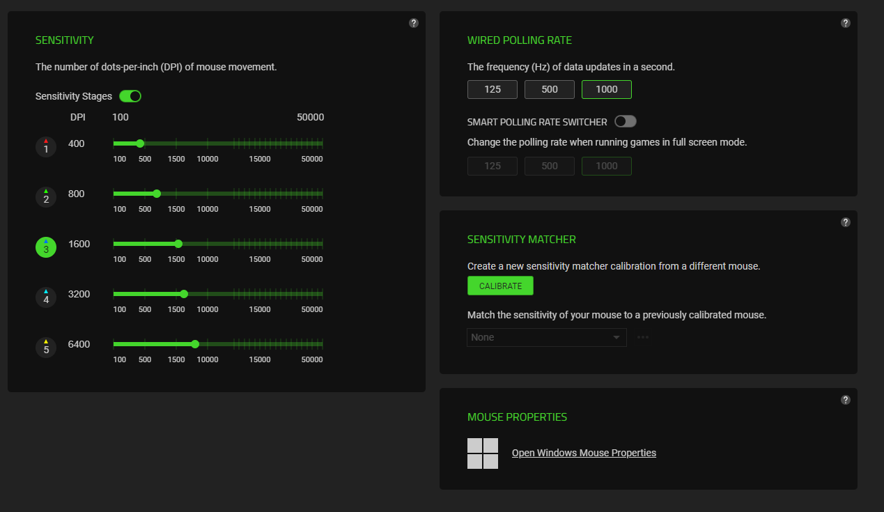This screenshot has height=512, width=884.
Task: Click the stage 5 DPI slider handle
Action: point(195,344)
